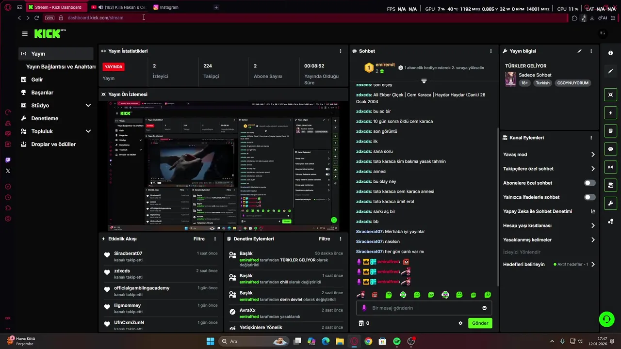Click the KICK logo

[49, 33]
